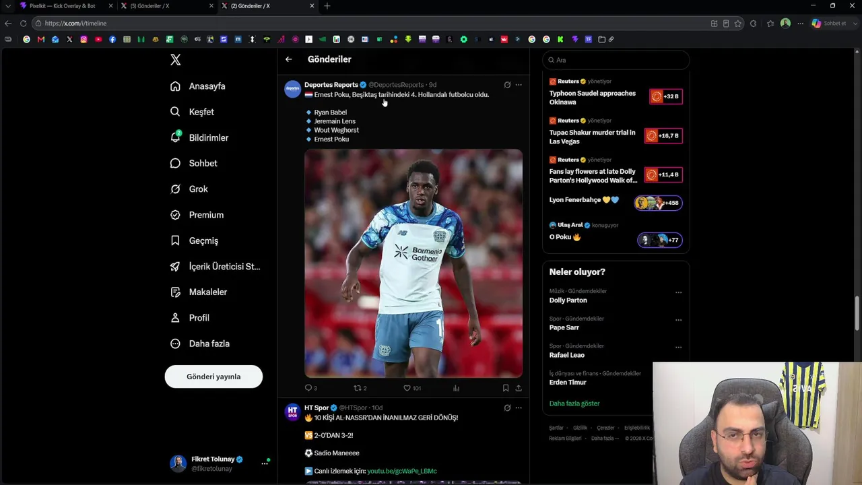Open the Kick bookmark icon

pos(560,39)
